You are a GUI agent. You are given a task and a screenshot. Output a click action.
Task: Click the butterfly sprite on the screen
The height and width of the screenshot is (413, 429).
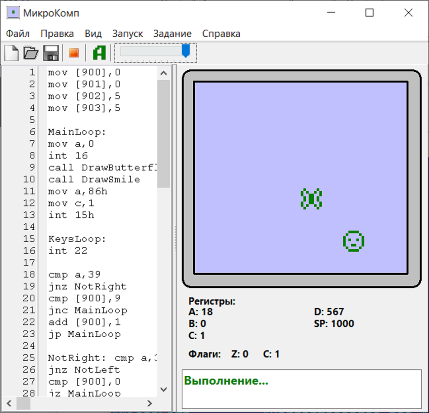click(x=311, y=199)
